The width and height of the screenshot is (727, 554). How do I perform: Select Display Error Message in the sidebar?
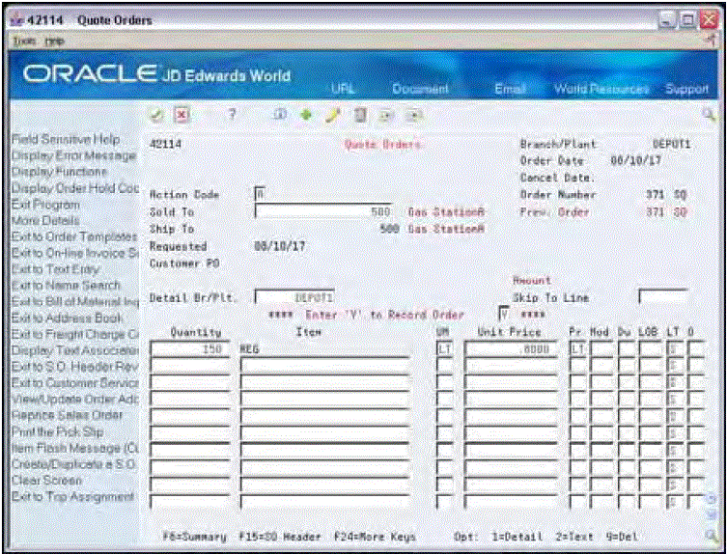coord(73,155)
